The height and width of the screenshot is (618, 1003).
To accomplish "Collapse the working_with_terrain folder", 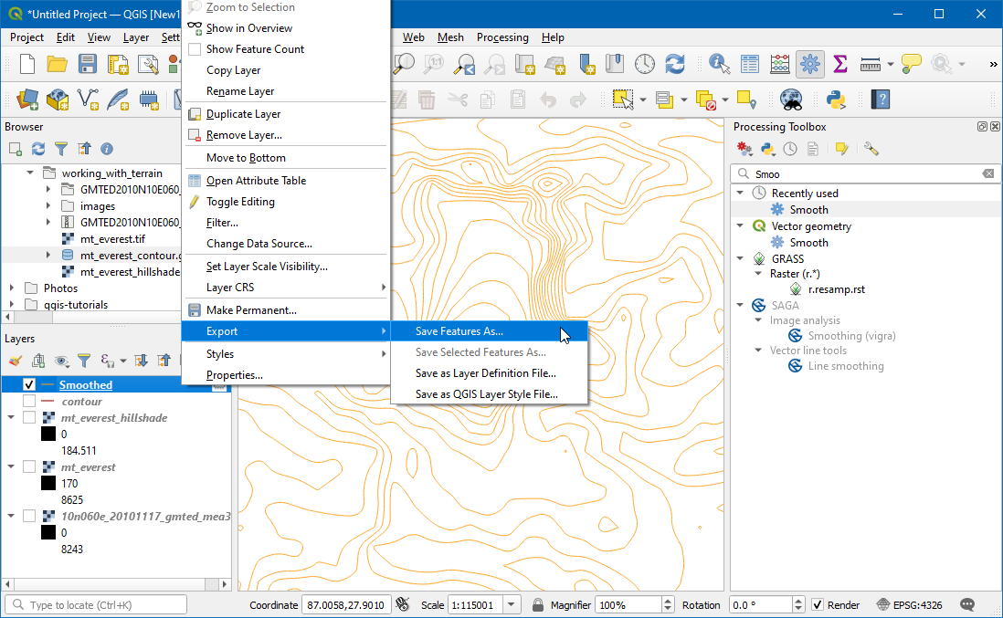I will click(31, 173).
